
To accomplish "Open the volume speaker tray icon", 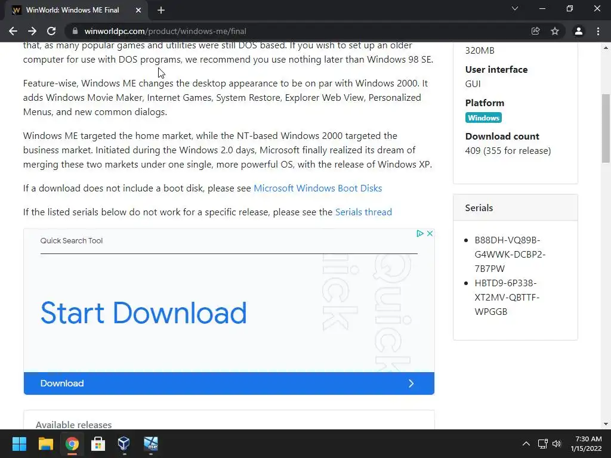I will tap(557, 444).
